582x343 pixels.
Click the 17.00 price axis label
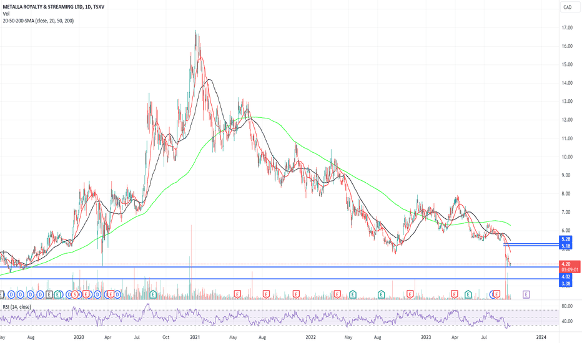point(567,27)
